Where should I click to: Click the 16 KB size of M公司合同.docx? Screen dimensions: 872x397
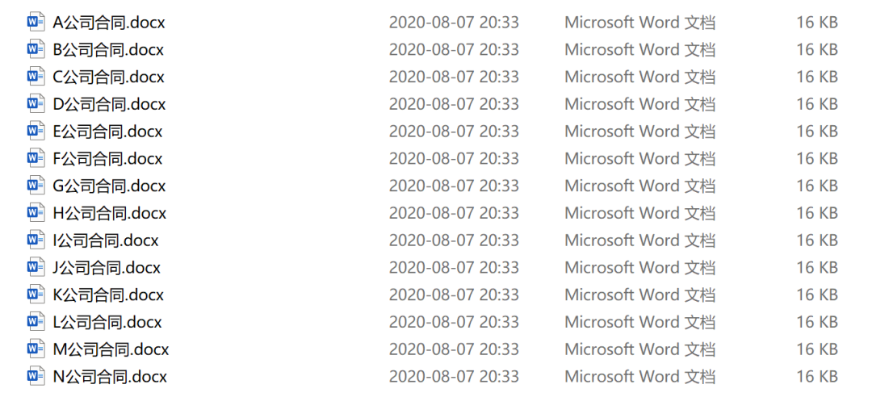[817, 349]
